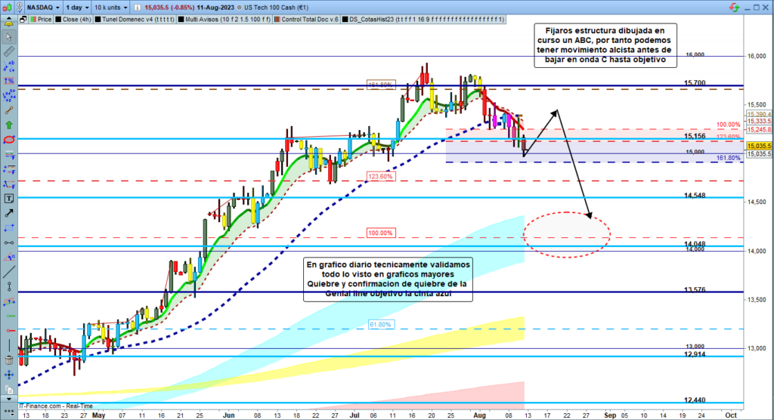
Task: Select the red ellipse drawing tool
Action: pos(10,140)
